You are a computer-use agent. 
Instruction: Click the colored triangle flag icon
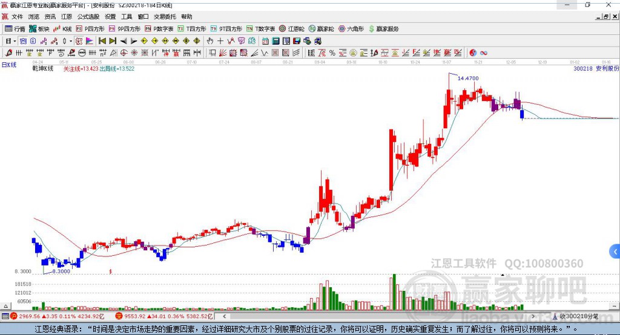pyautogui.click(x=90, y=41)
